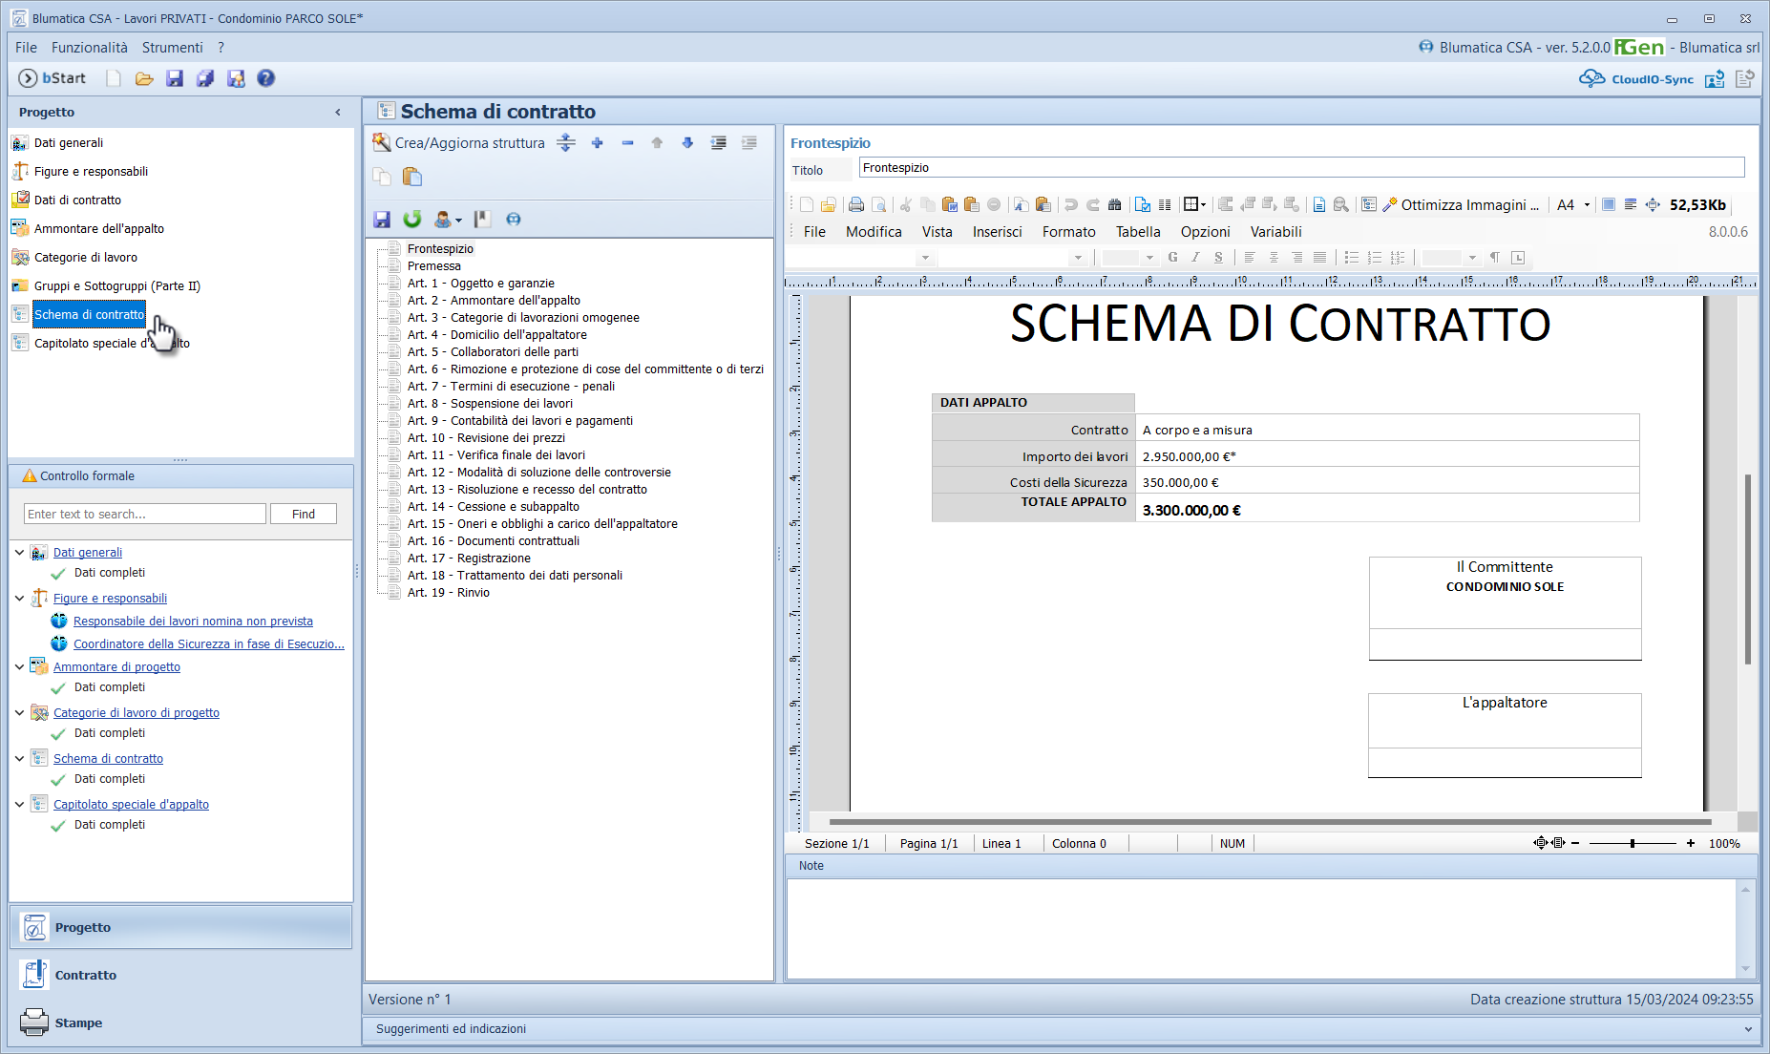This screenshot has height=1054, width=1770.
Task: Open the A4 page size dropdown
Action: [1587, 205]
